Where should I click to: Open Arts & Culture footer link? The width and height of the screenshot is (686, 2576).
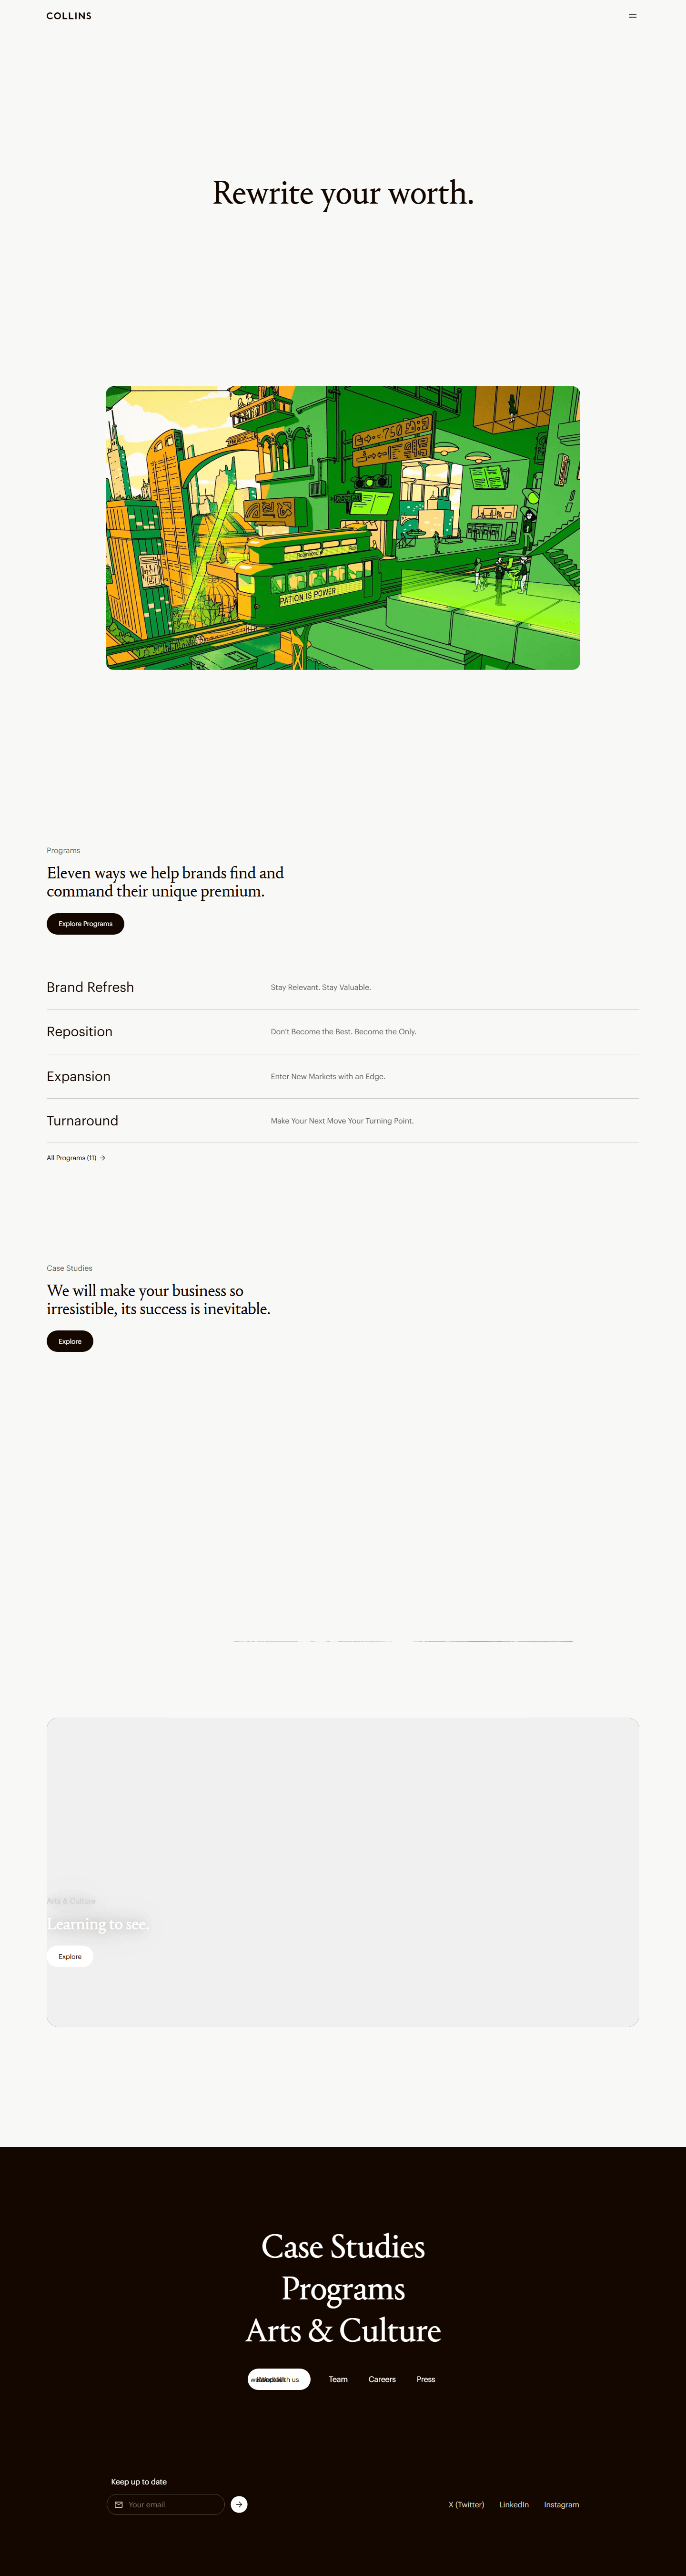(343, 2330)
